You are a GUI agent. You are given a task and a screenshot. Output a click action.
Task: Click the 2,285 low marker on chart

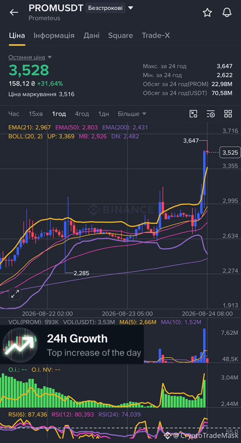(x=81, y=273)
